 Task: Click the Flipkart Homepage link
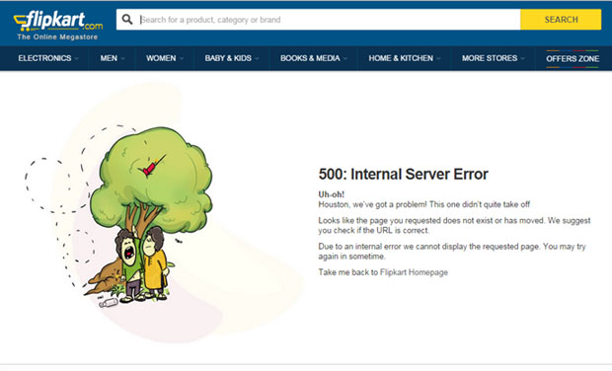tap(414, 272)
